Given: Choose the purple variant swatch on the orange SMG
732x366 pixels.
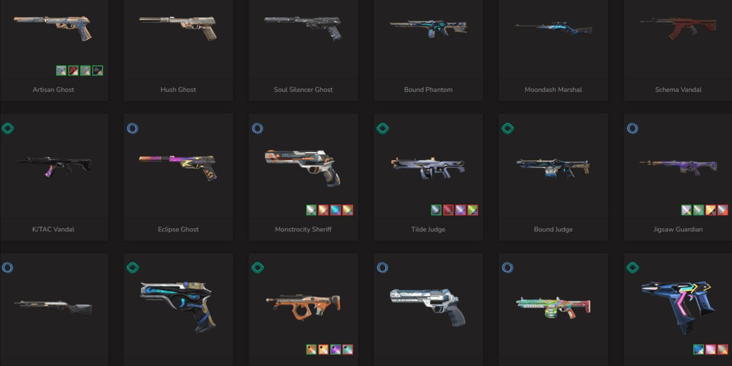Looking at the screenshot, I should pos(335,349).
